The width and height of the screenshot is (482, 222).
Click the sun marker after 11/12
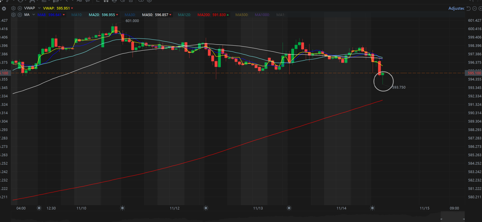pyautogui.click(x=206, y=208)
